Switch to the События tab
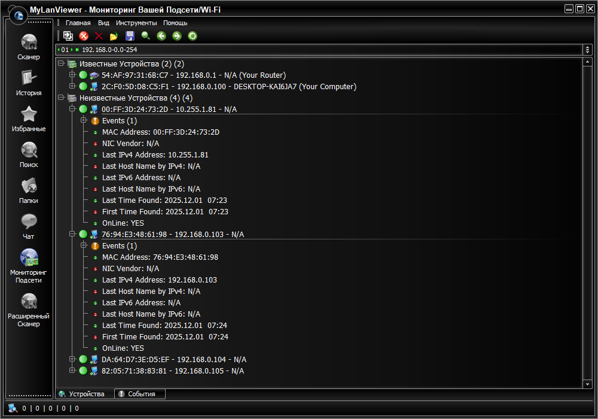 (141, 394)
